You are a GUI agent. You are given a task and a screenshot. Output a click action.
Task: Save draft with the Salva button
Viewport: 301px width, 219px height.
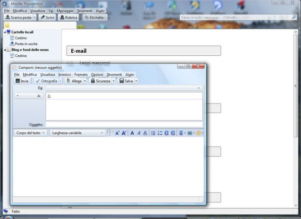pos(126,81)
